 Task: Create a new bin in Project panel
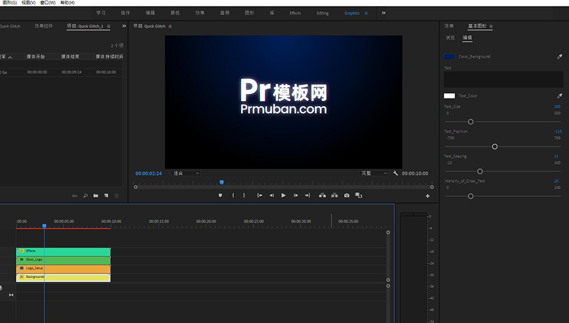point(96,196)
